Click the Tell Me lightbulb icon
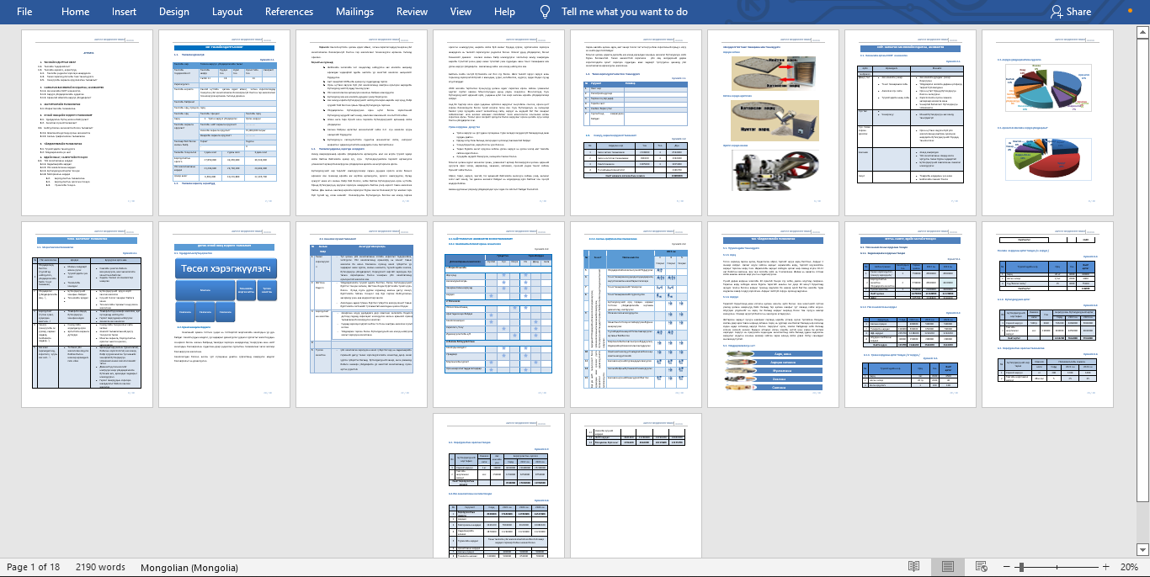Viewport: 1150px width, 577px height. (x=546, y=12)
